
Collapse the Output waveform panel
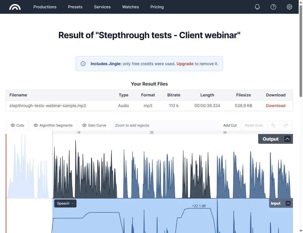click(287, 139)
